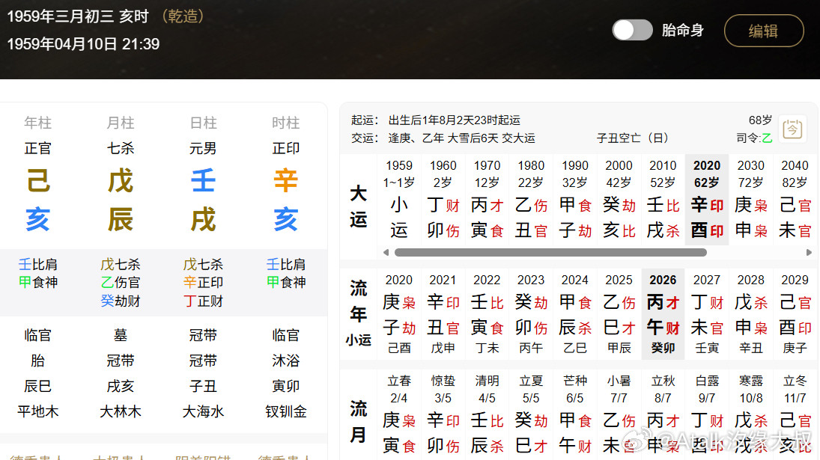Image resolution: width=820 pixels, height=460 pixels.
Task: Click the 丁正财 hidden stem entry
Action: coord(203,301)
